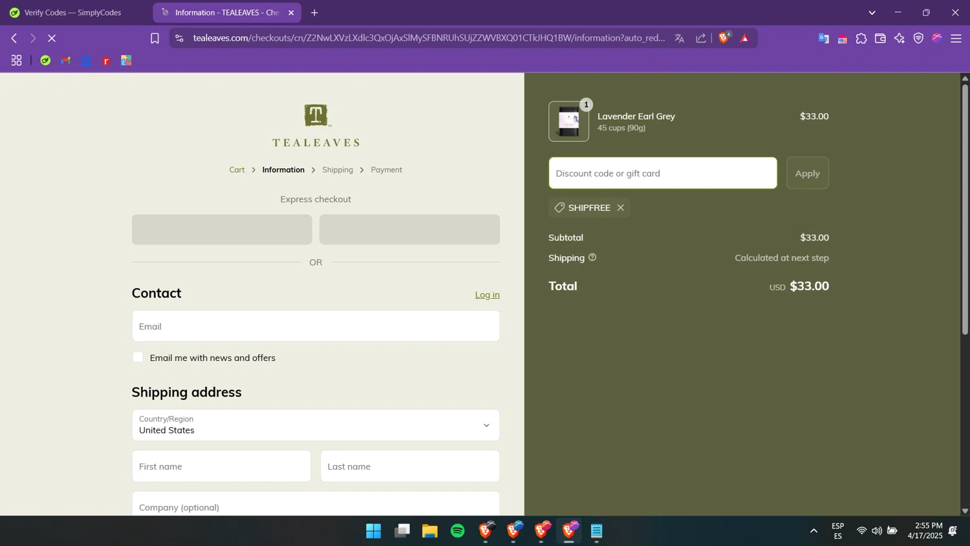Click the first express checkout button

click(222, 230)
